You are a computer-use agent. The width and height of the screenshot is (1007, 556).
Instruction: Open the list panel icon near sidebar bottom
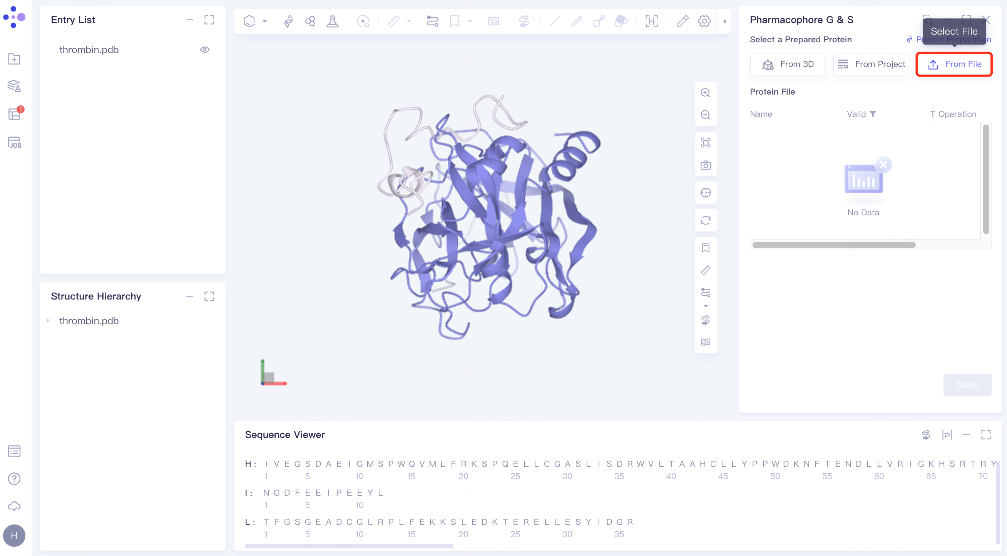tap(14, 451)
